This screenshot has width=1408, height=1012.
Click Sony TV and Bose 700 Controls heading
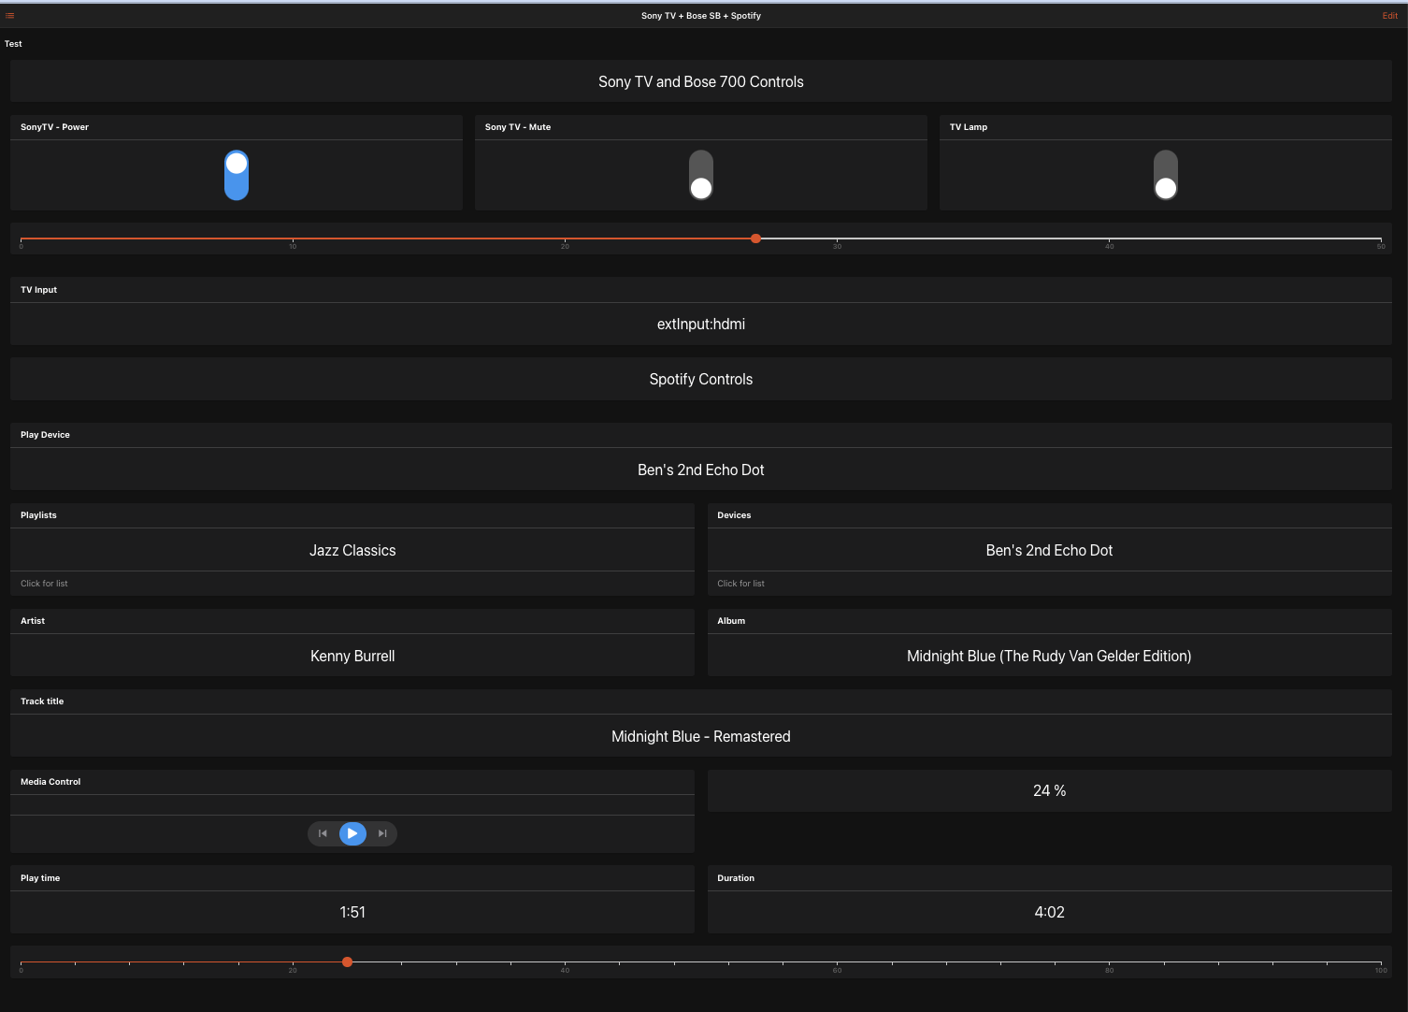[701, 81]
